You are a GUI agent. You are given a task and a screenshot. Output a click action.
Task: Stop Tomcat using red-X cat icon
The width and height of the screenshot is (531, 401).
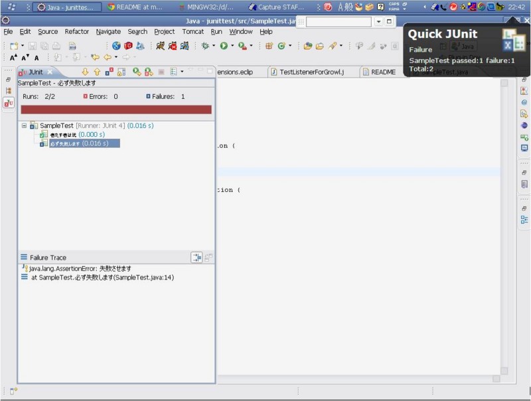(x=173, y=46)
